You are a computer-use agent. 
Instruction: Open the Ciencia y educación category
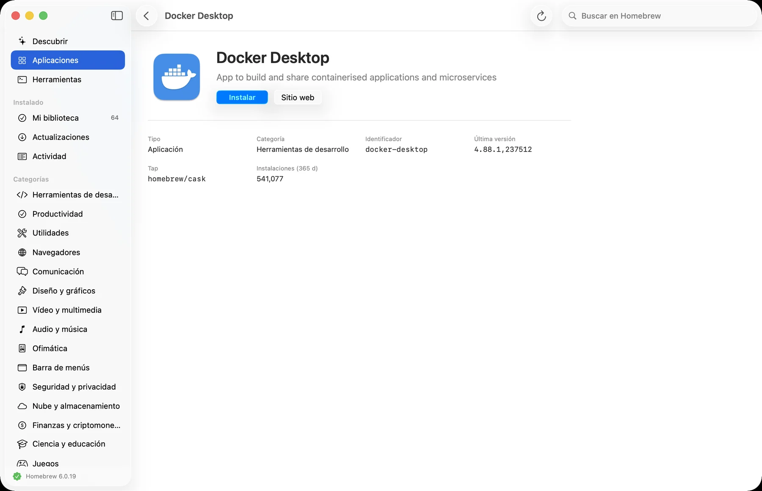tap(68, 444)
